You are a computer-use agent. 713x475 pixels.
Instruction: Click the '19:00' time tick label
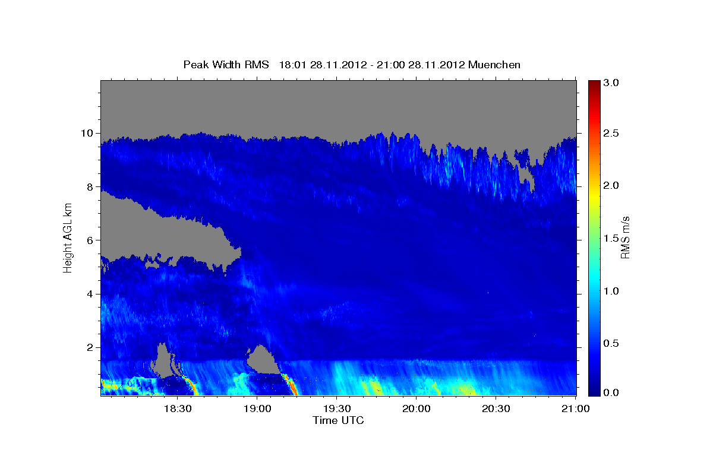pyautogui.click(x=257, y=408)
